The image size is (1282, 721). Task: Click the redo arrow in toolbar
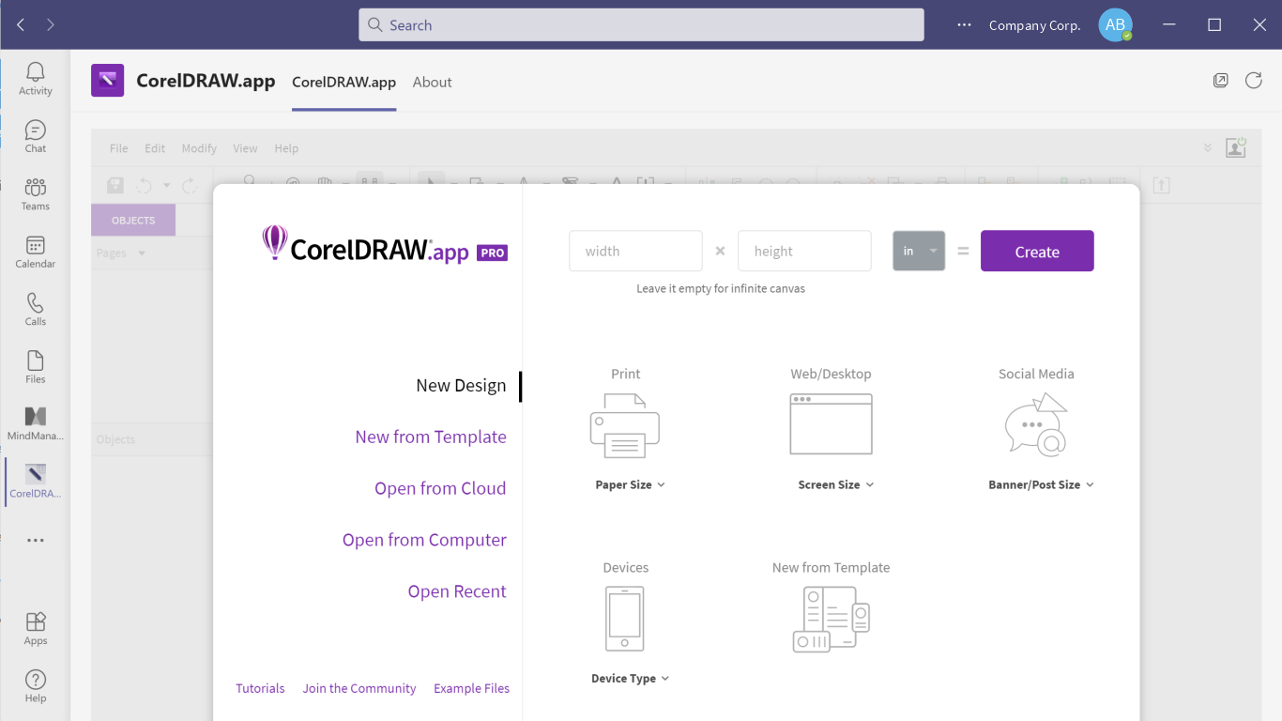point(189,186)
